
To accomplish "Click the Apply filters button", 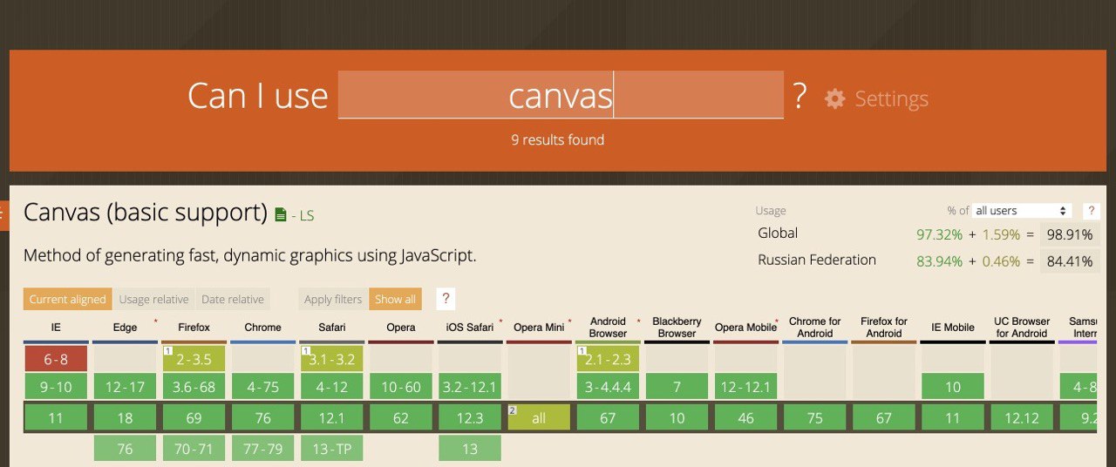I will (333, 299).
